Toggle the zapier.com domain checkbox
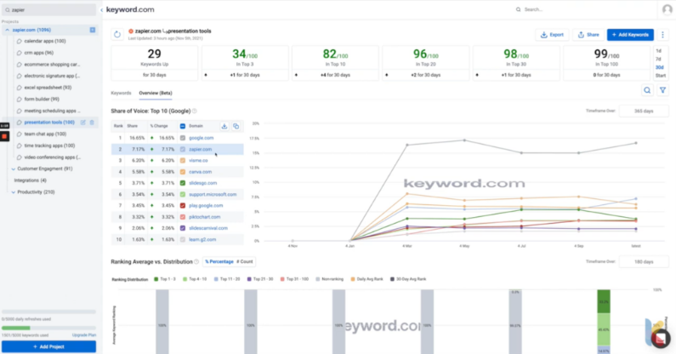Viewport: 676px width, 354px height. coord(182,150)
